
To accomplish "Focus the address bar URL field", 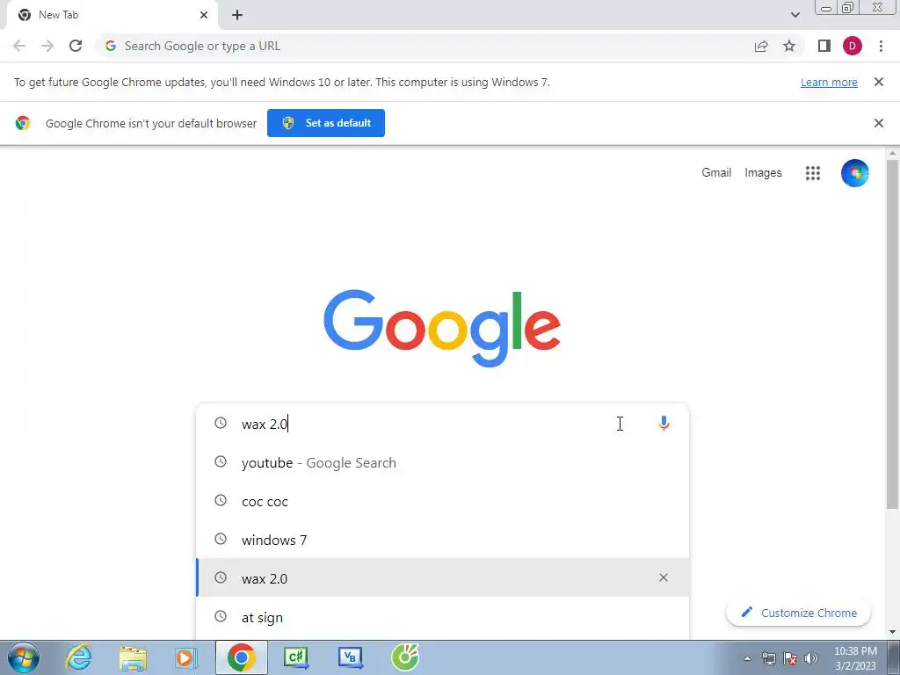I will pos(425,46).
